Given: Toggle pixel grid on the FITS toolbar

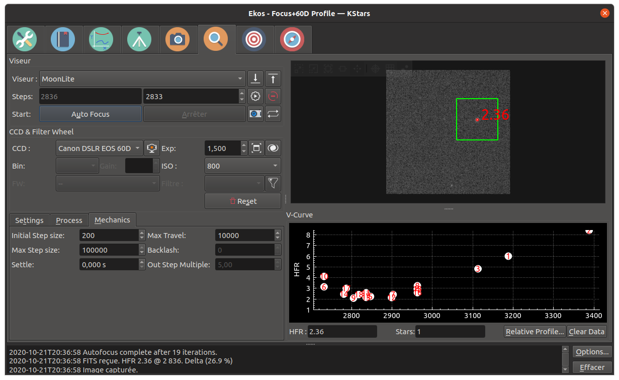Looking at the screenshot, I should point(390,68).
